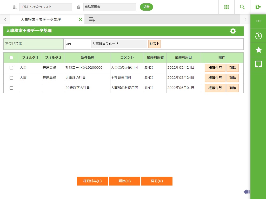
Task: Open the inbox tray icon in sidebar
Action: (258, 64)
